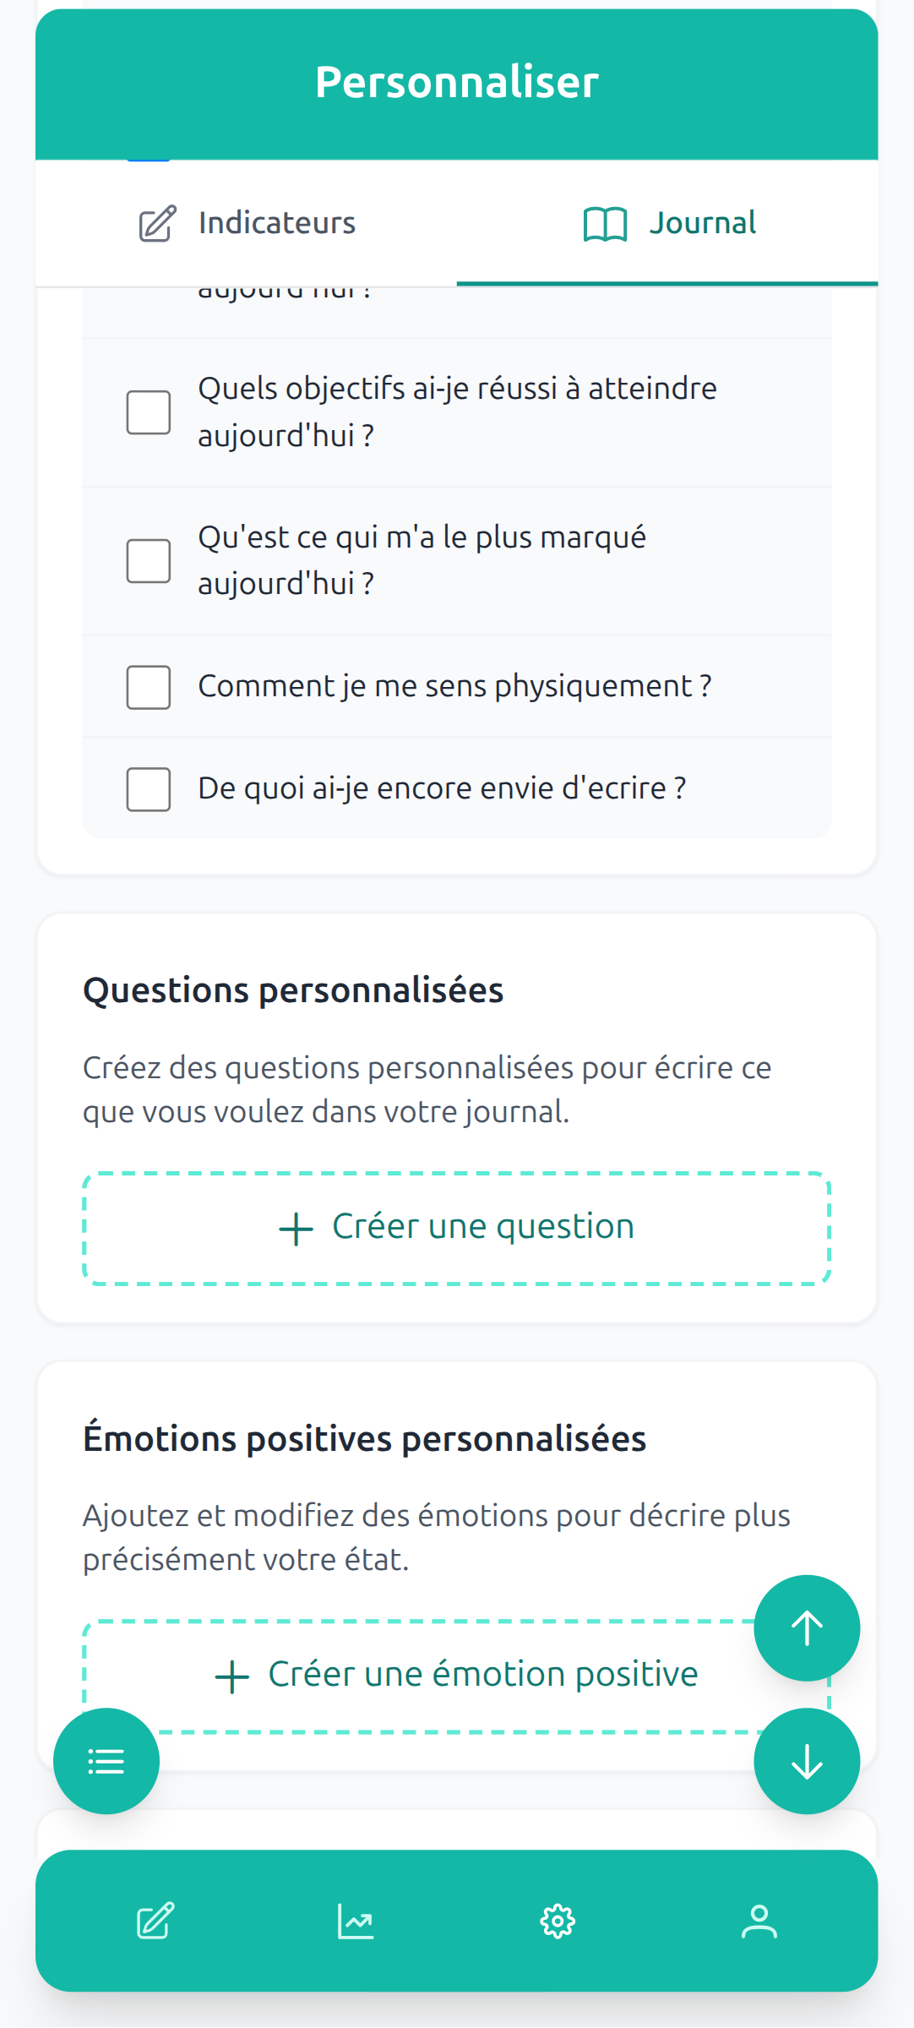Image resolution: width=914 pixels, height=2028 pixels.
Task: Check the question about objectifs atteints aujourd'hui
Action: point(148,412)
